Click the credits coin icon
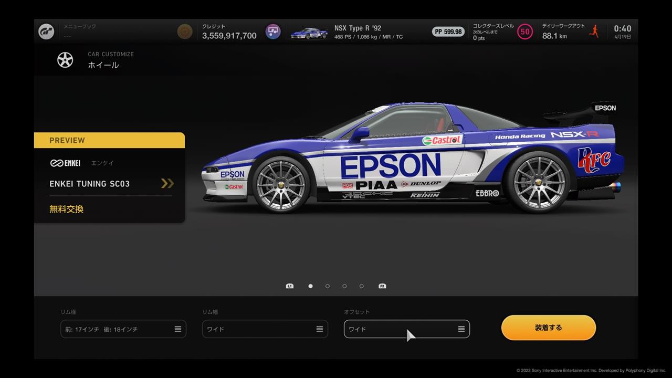 pyautogui.click(x=185, y=31)
